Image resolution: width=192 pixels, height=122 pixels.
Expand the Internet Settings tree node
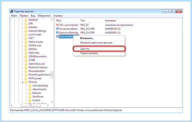pyautogui.click(x=22, y=31)
